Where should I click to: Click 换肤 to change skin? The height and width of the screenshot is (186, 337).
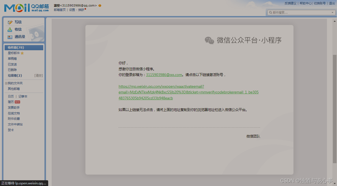81,10
